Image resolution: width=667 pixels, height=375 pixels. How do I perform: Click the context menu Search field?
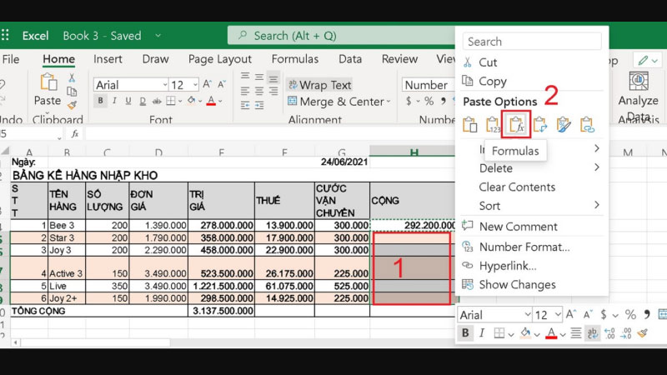click(532, 42)
